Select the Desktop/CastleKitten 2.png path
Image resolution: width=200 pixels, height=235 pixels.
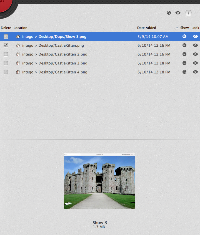tap(63, 54)
